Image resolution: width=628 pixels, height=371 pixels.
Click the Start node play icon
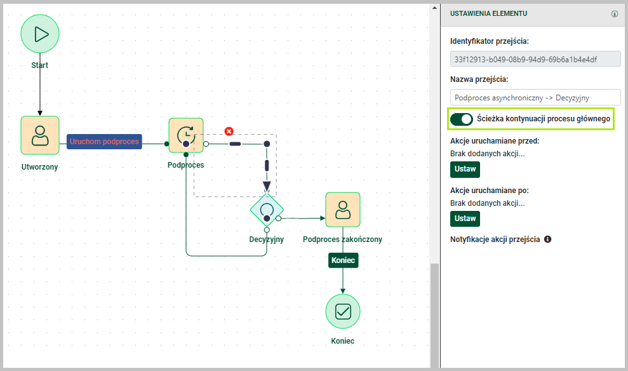click(40, 34)
